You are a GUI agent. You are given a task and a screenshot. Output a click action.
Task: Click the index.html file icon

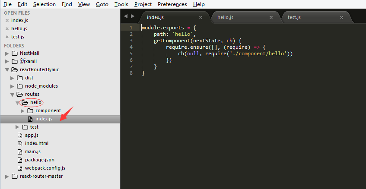tap(20, 144)
